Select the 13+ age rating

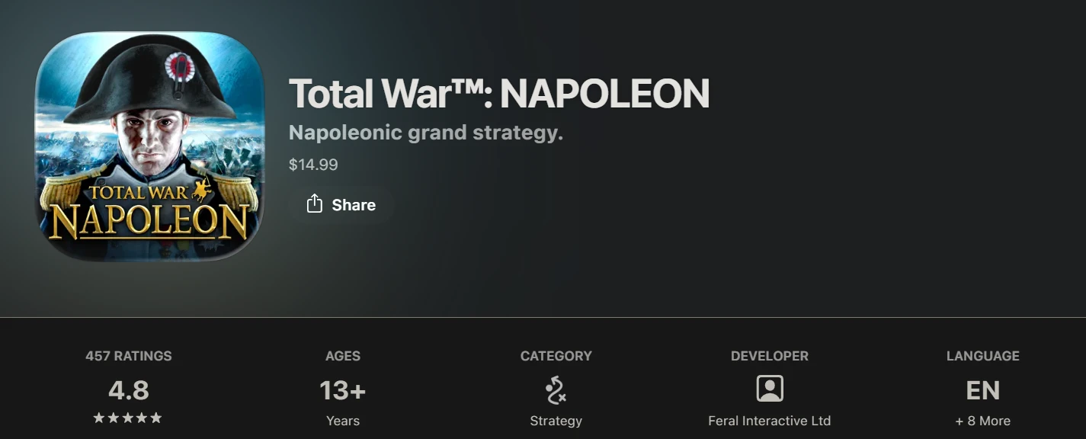click(x=343, y=390)
